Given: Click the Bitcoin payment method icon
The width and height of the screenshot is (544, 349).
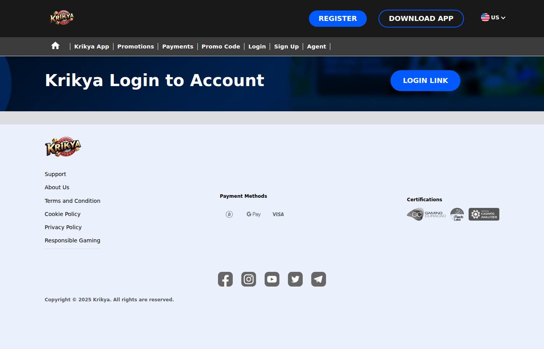Looking at the screenshot, I should pyautogui.click(x=229, y=214).
